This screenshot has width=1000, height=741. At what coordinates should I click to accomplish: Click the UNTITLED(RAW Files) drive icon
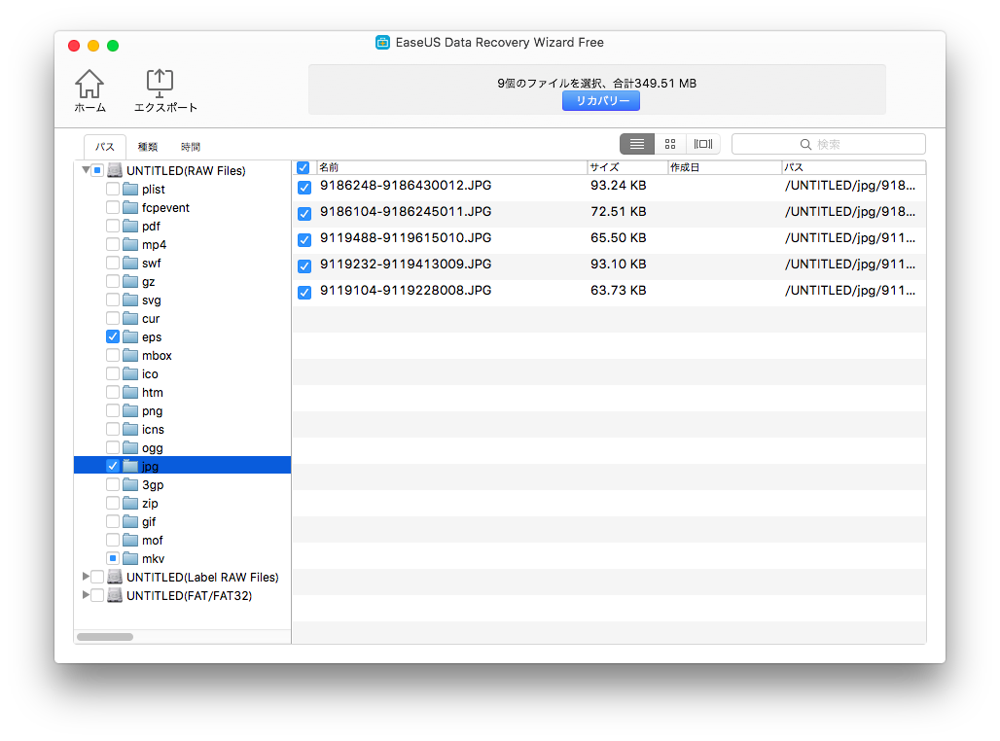(x=115, y=170)
